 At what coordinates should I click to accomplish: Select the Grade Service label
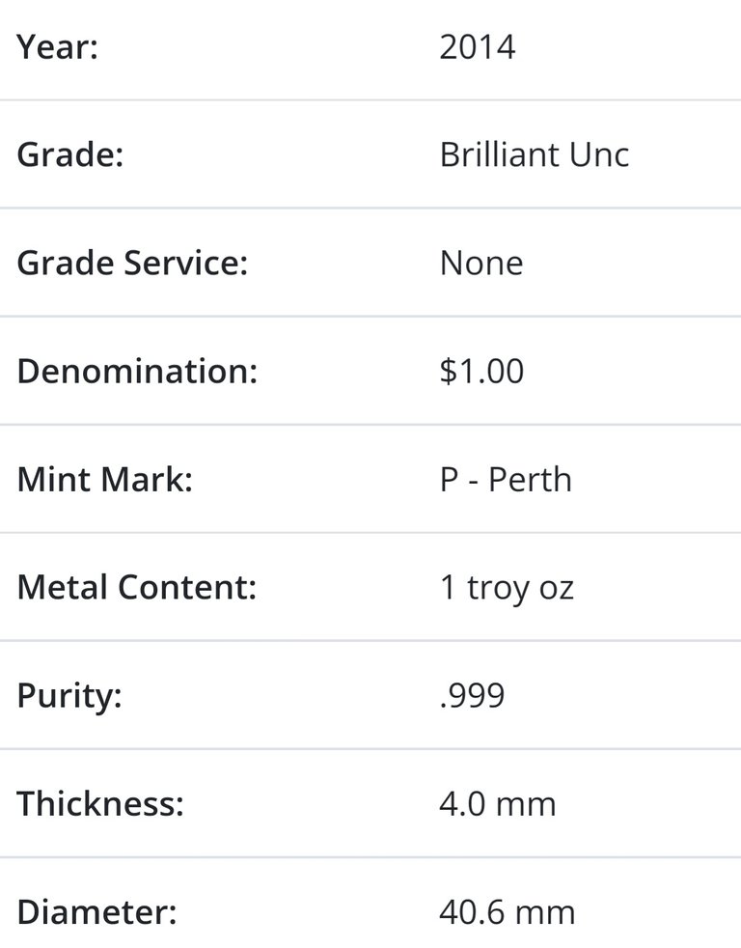point(132,263)
